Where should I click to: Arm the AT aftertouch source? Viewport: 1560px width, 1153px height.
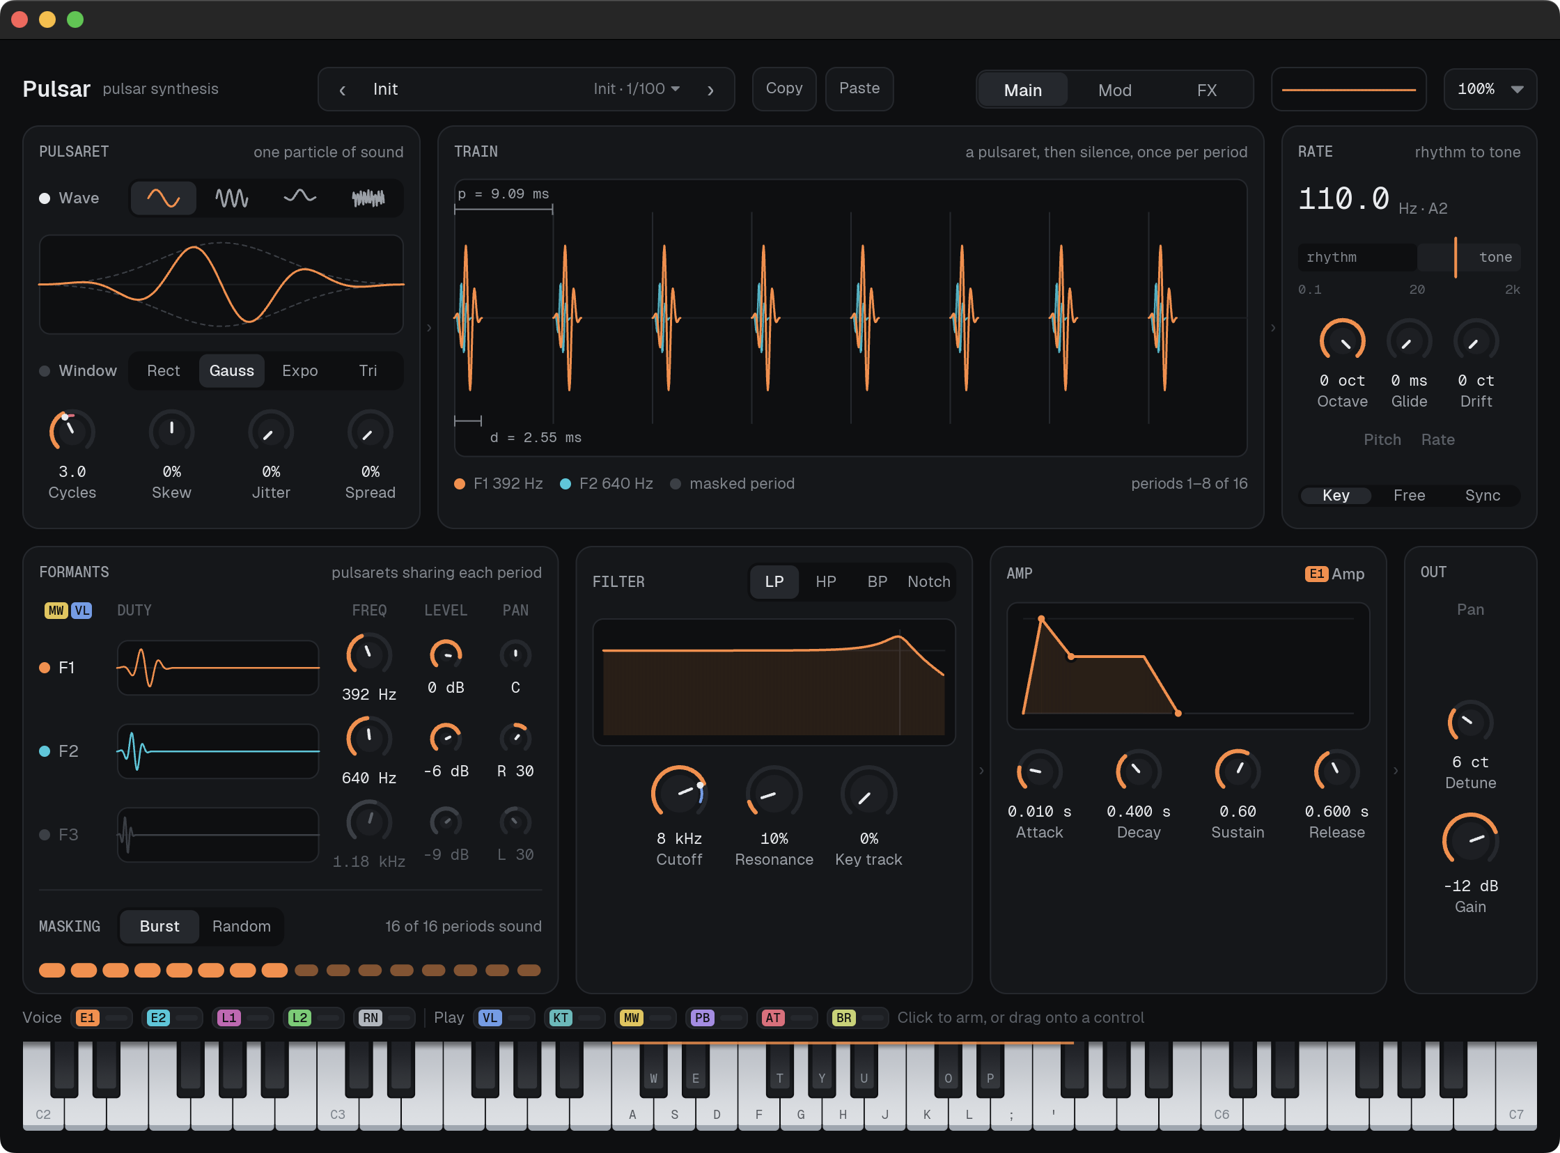[x=788, y=1018]
